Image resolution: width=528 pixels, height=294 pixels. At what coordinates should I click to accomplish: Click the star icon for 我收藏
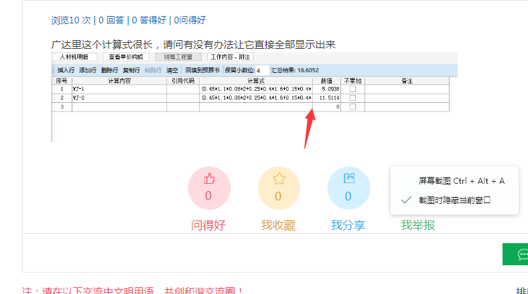(x=279, y=178)
